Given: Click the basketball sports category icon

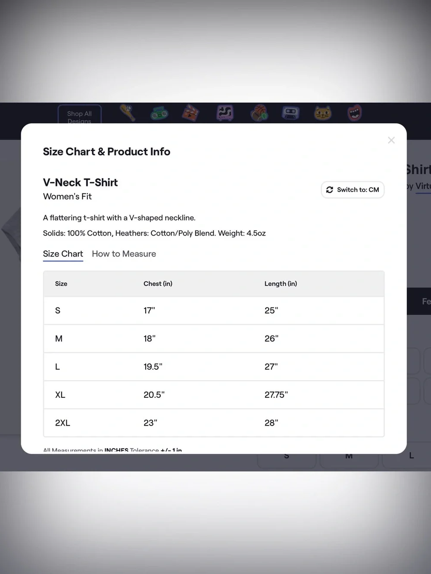Looking at the screenshot, I should coord(259,113).
